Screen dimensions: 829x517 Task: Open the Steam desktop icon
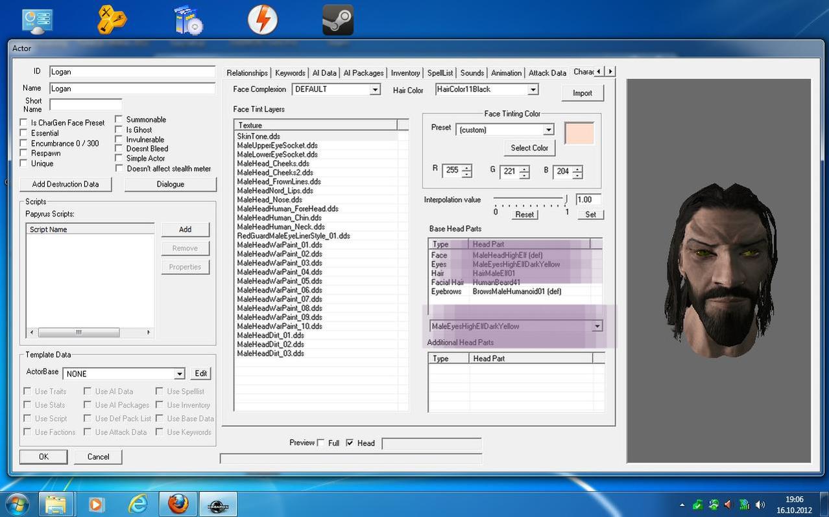(338, 20)
